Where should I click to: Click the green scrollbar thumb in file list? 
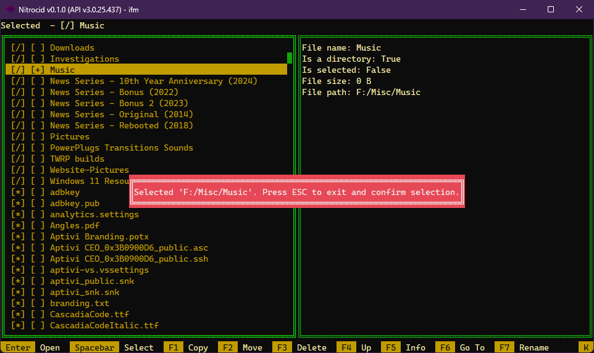[290, 58]
